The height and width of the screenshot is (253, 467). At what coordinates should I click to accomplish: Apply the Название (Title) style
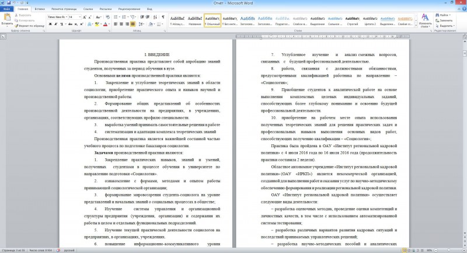point(195,20)
